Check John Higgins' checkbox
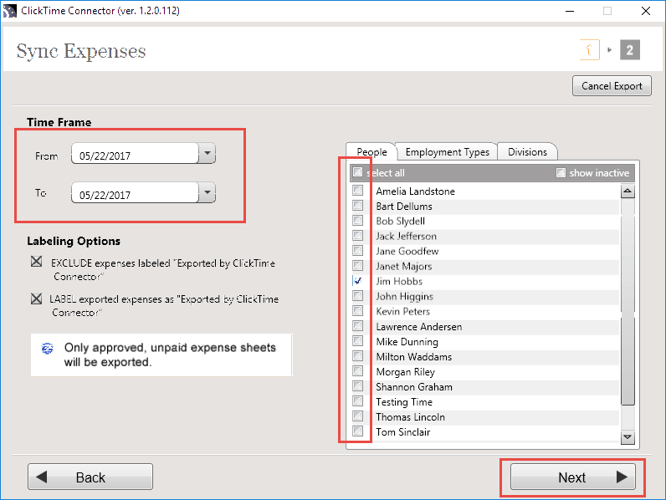This screenshot has height=500, width=666. coord(357,295)
